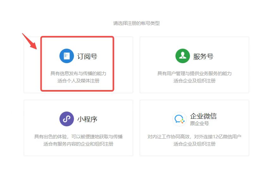Select the 订阅号 account type card
The width and height of the screenshot is (275, 187).
tap(78, 64)
